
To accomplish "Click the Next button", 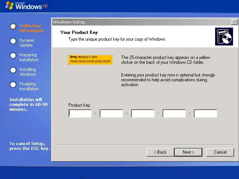I will pos(188,152).
